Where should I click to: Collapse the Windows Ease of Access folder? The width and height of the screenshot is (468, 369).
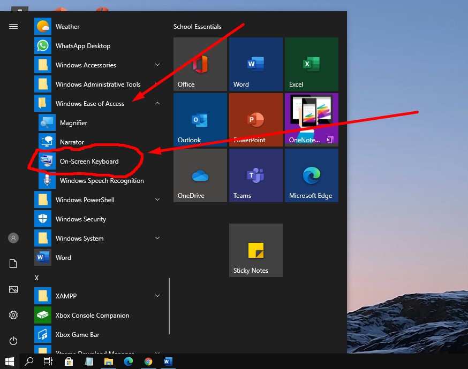click(157, 104)
